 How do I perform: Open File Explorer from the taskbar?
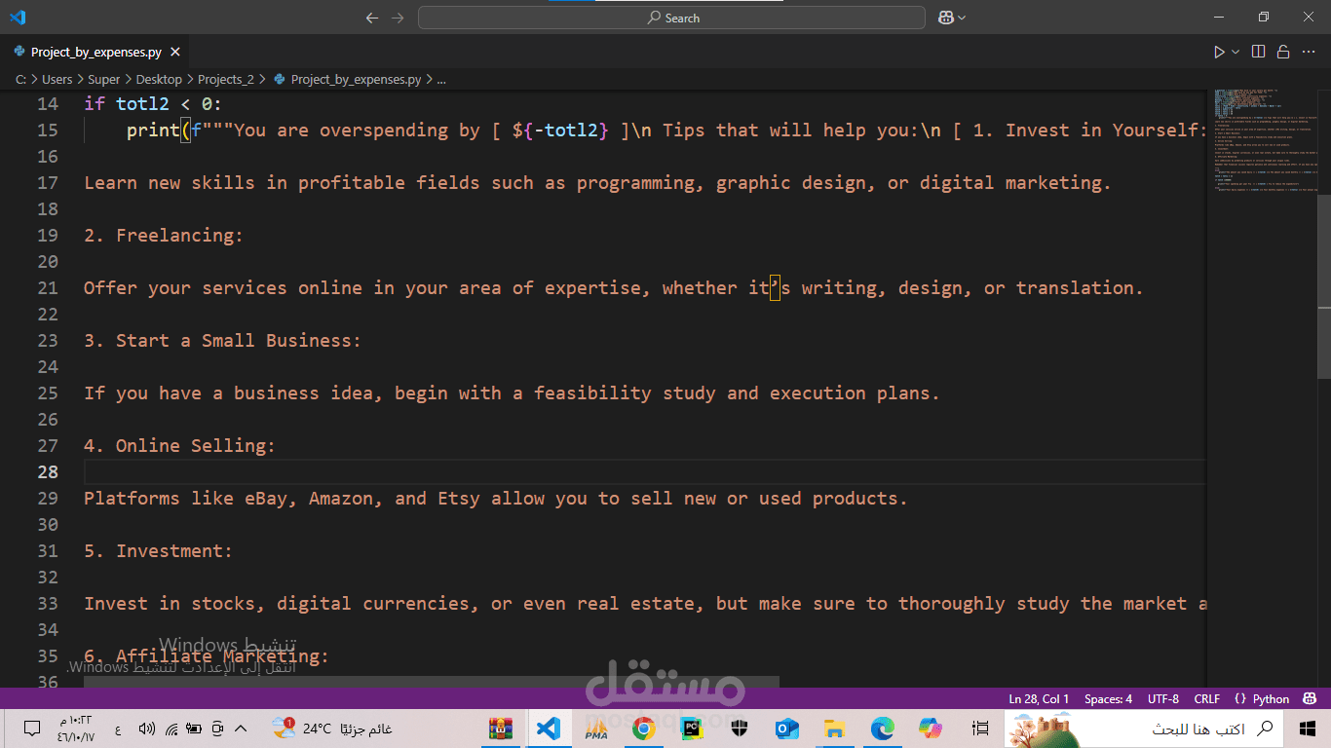click(834, 729)
